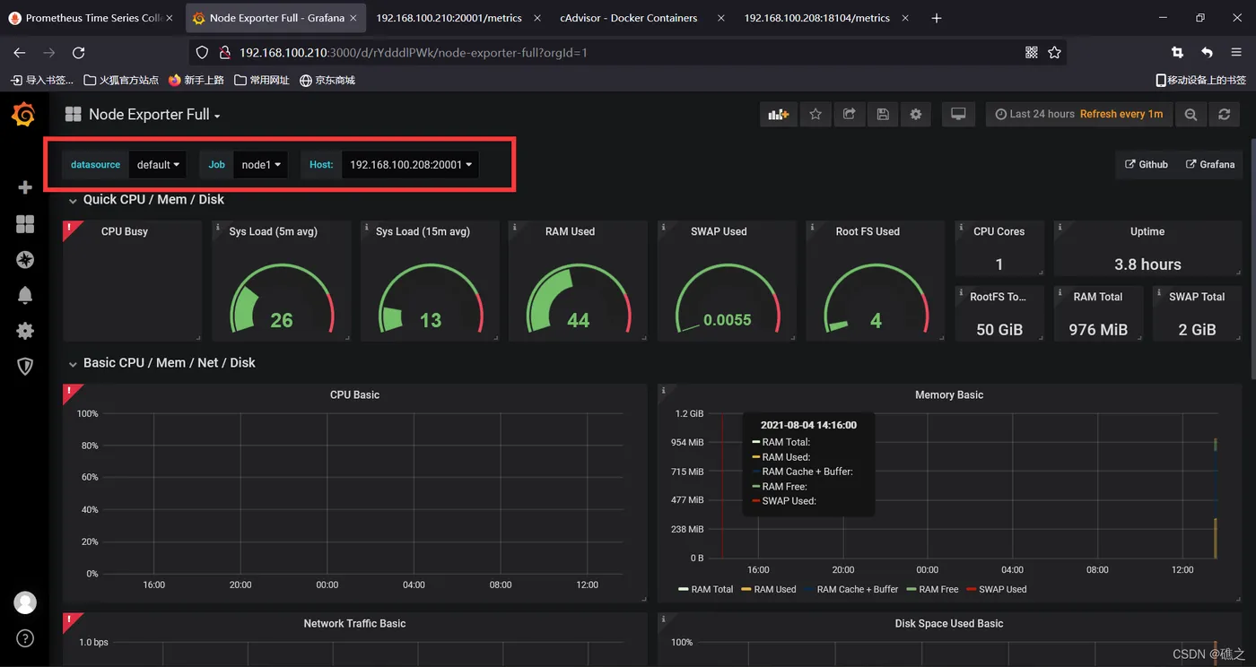
Task: Open the Server Admin shield icon
Action: (x=25, y=367)
